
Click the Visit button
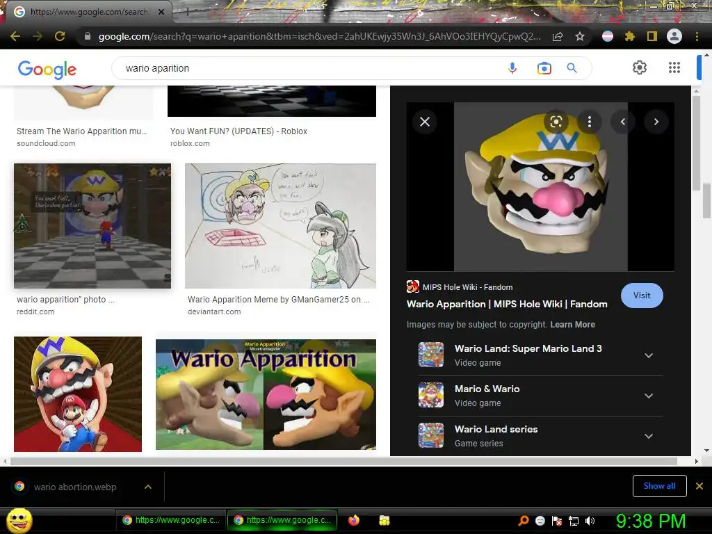point(642,295)
